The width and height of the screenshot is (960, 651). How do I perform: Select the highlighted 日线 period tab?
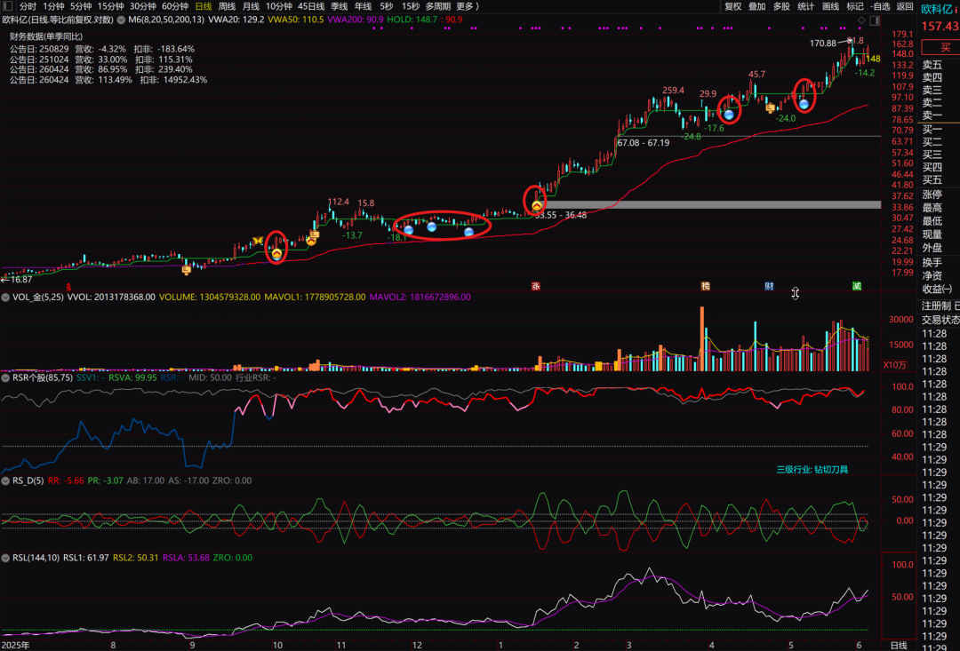[204, 6]
